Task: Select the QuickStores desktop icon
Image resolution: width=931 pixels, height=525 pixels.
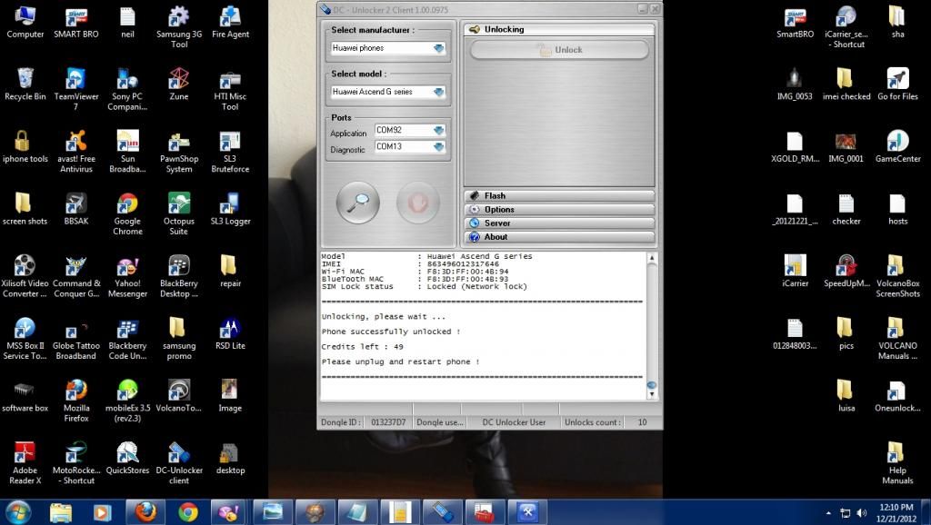Action: pos(127,458)
